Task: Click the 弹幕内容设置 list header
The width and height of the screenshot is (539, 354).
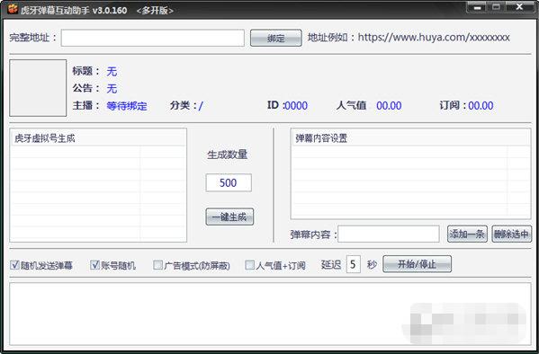Action: click(x=410, y=138)
